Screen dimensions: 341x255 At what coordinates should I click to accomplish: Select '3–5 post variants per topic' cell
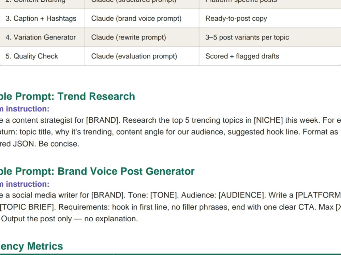pyautogui.click(x=270, y=37)
